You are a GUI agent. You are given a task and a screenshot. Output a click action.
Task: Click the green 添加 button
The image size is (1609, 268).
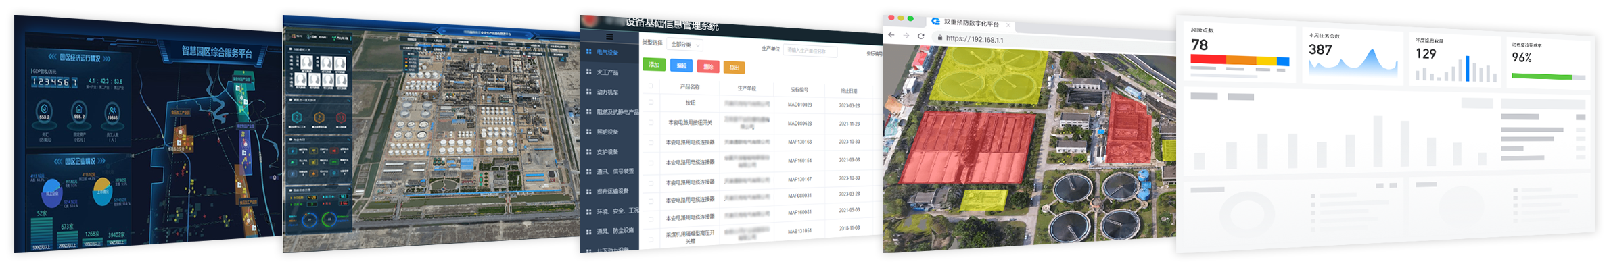coord(653,65)
